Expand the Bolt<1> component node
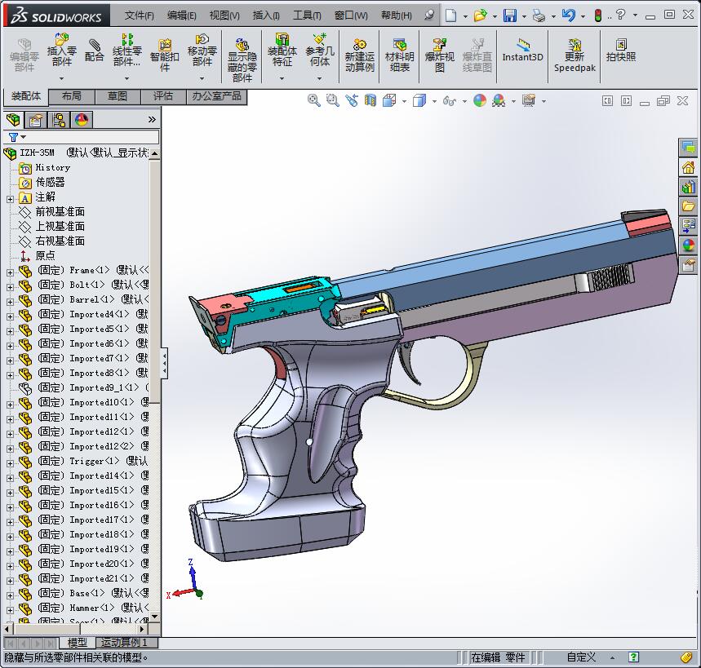This screenshot has height=668, width=701. (11, 287)
